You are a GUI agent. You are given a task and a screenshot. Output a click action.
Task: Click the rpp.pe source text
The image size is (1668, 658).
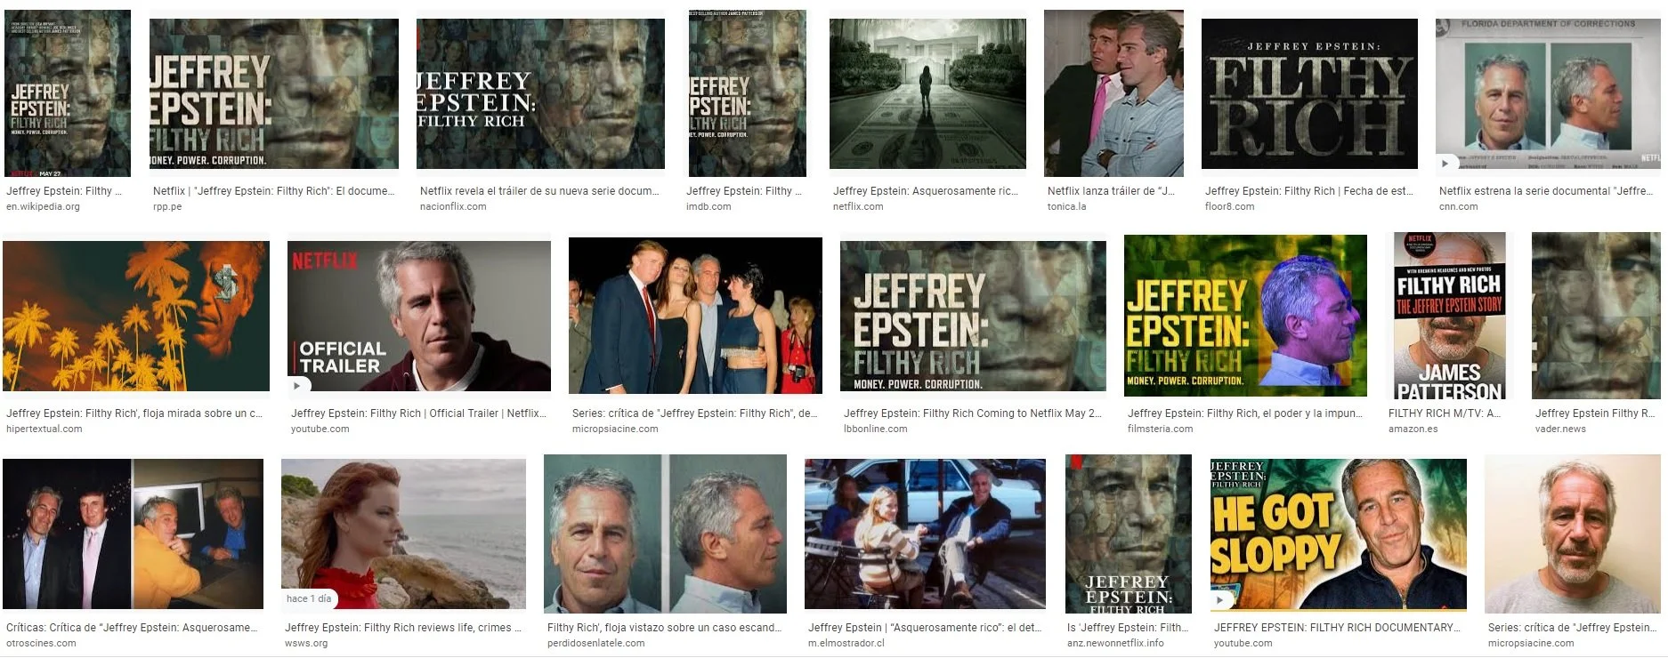click(x=167, y=206)
